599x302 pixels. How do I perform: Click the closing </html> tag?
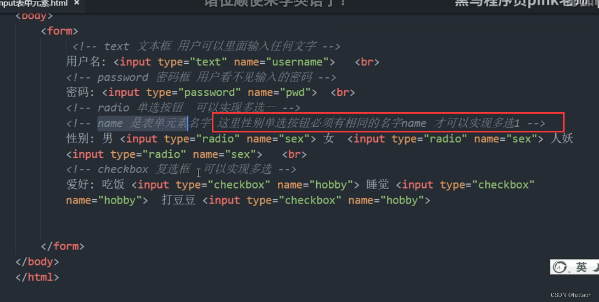[37, 277]
